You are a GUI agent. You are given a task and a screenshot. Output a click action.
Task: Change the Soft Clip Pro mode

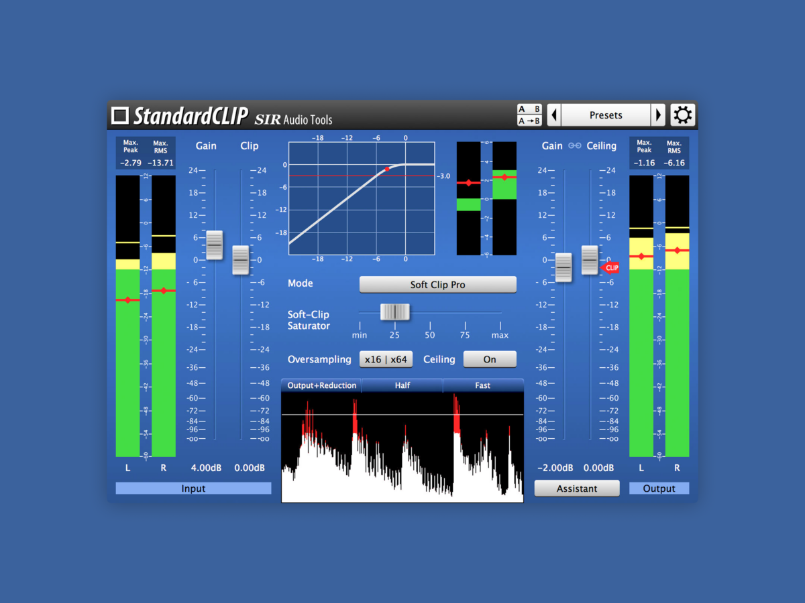(x=438, y=285)
